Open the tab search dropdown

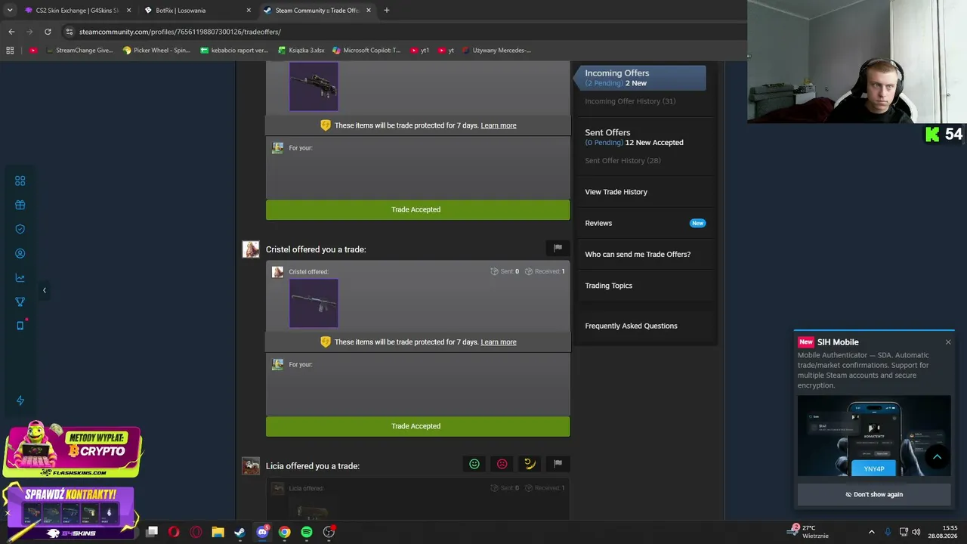click(10, 11)
